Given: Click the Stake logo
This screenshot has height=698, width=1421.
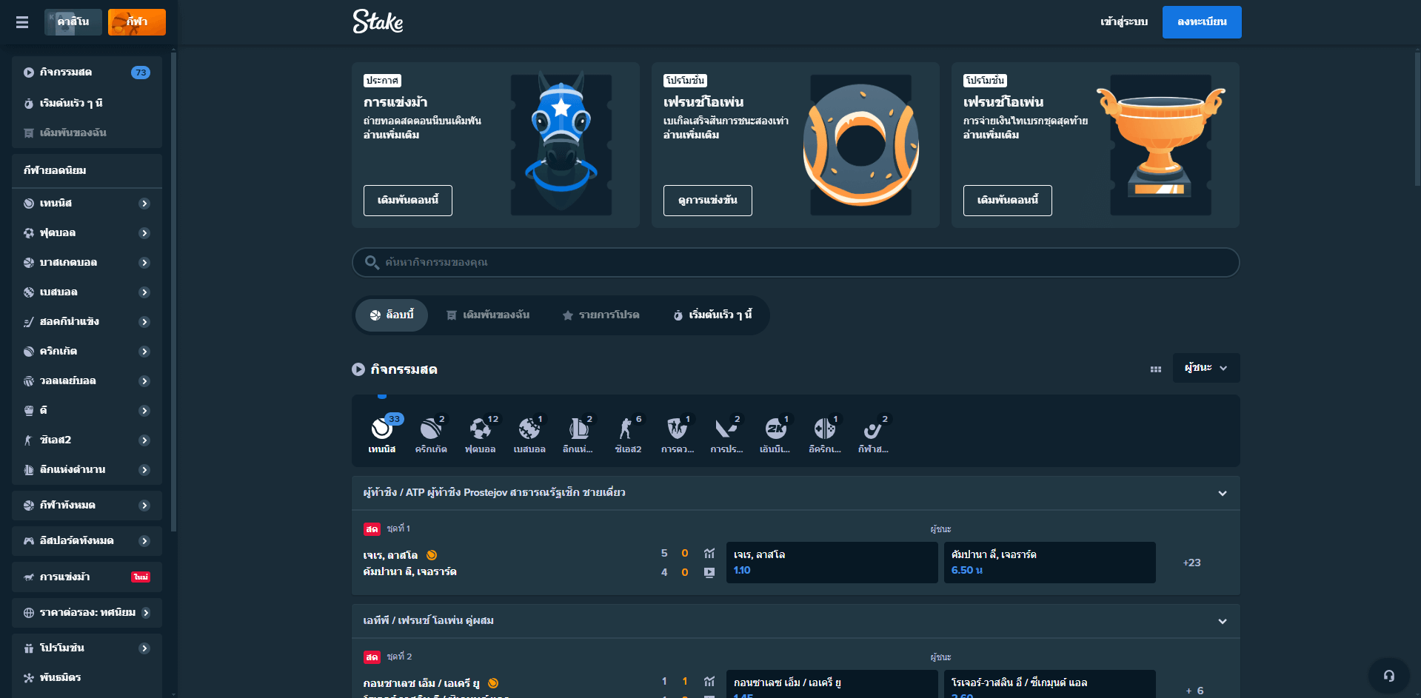Looking at the screenshot, I should coord(378,21).
